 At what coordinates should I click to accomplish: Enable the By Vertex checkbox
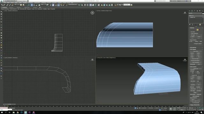(x=191, y=32)
